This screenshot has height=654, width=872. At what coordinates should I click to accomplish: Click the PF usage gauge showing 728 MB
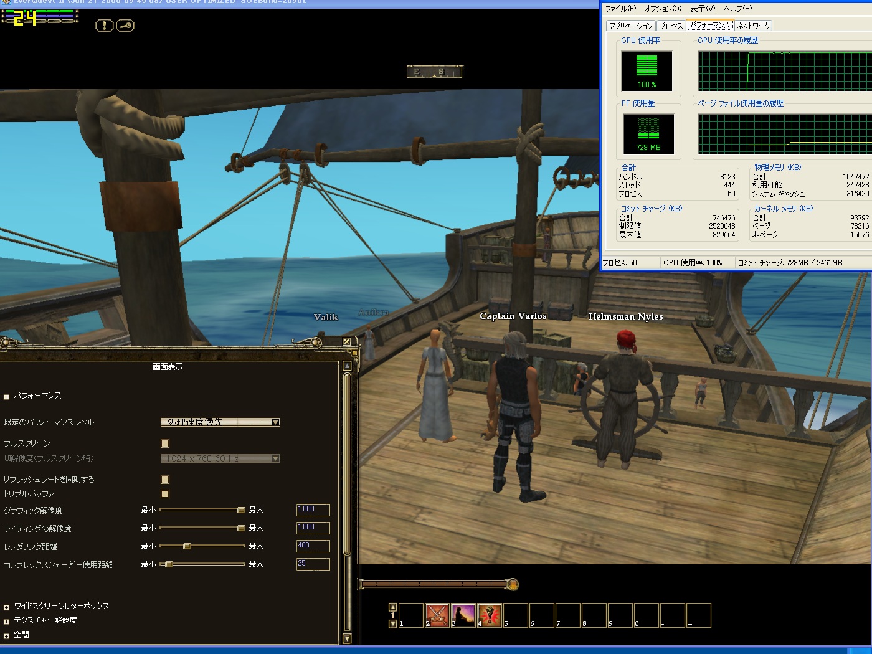click(648, 134)
